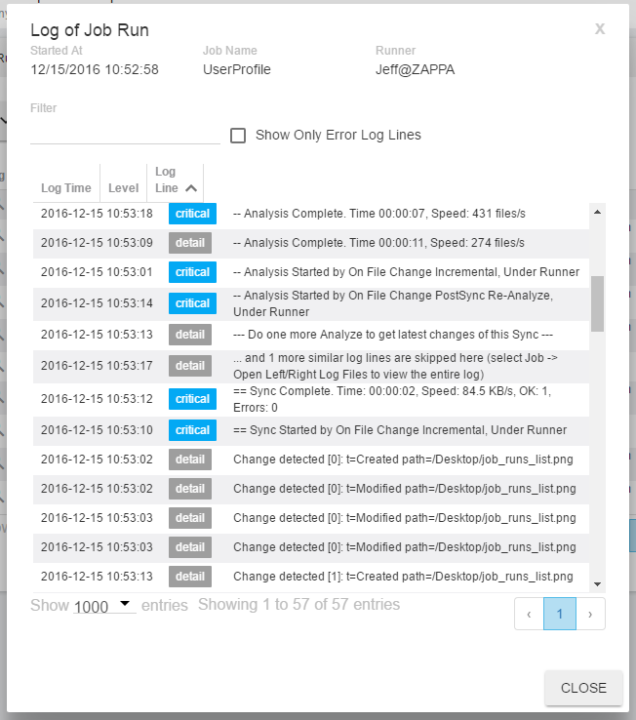Viewport: 636px width, 720px height.
Task: Click critical badge on 'Analysis Complete' 10:53:18 row
Action: click(x=192, y=214)
